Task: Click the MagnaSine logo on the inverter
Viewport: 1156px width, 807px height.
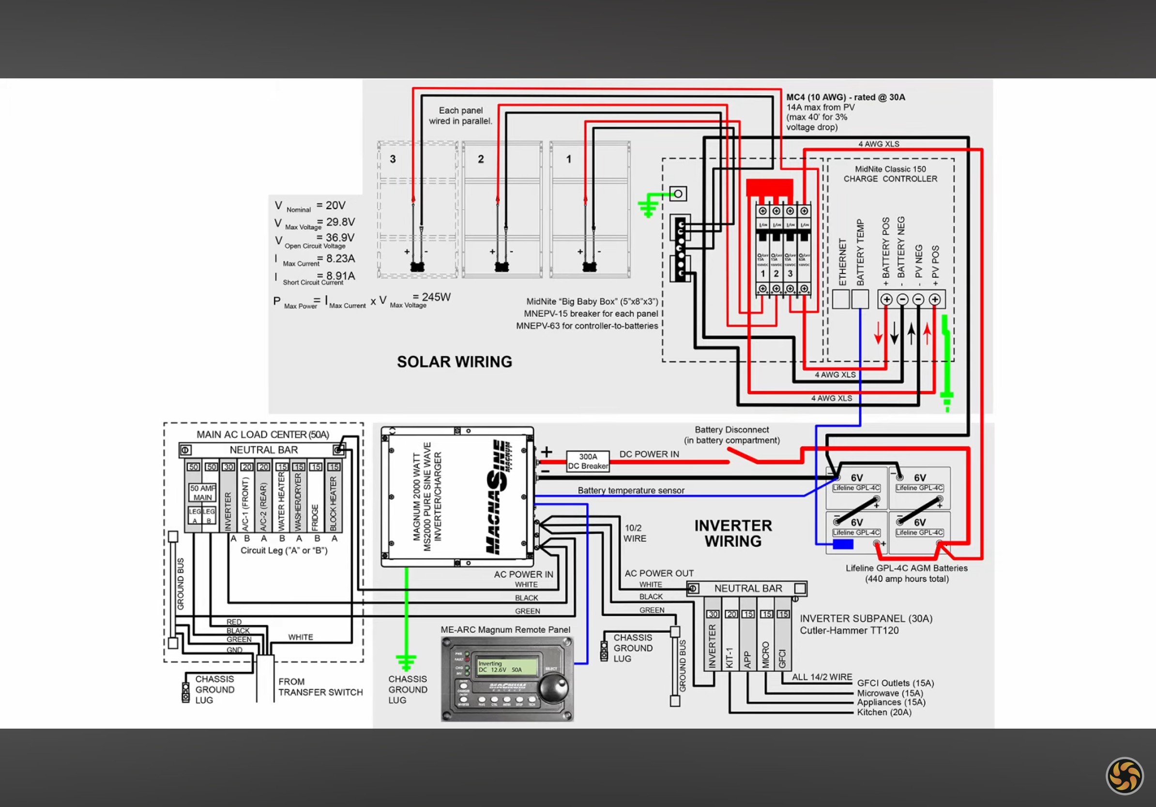Action: (500, 497)
